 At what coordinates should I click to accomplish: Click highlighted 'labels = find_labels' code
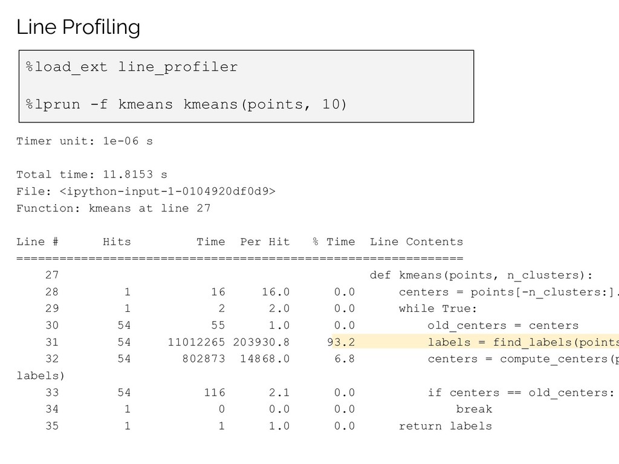(x=523, y=343)
